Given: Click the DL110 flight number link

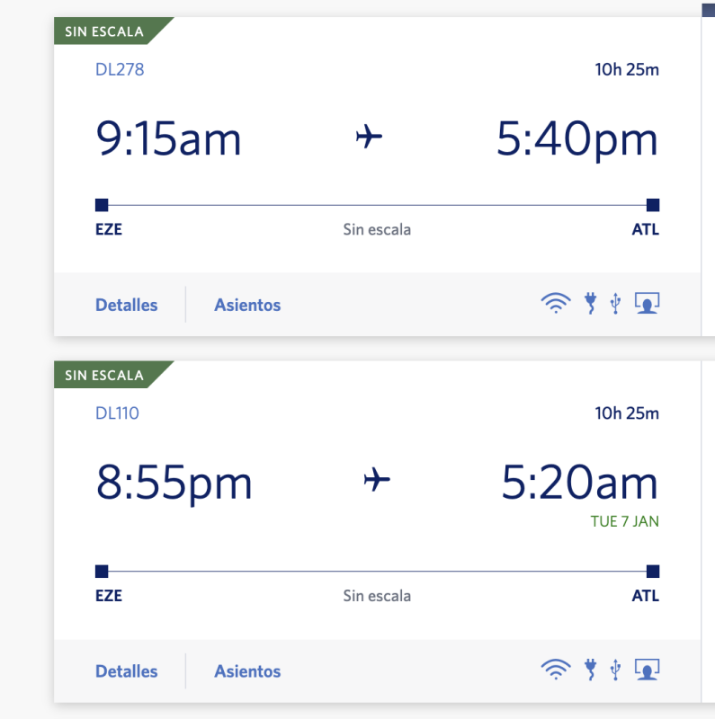Looking at the screenshot, I should click(x=118, y=413).
